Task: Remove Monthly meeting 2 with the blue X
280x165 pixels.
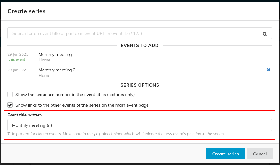Action: tap(269, 70)
